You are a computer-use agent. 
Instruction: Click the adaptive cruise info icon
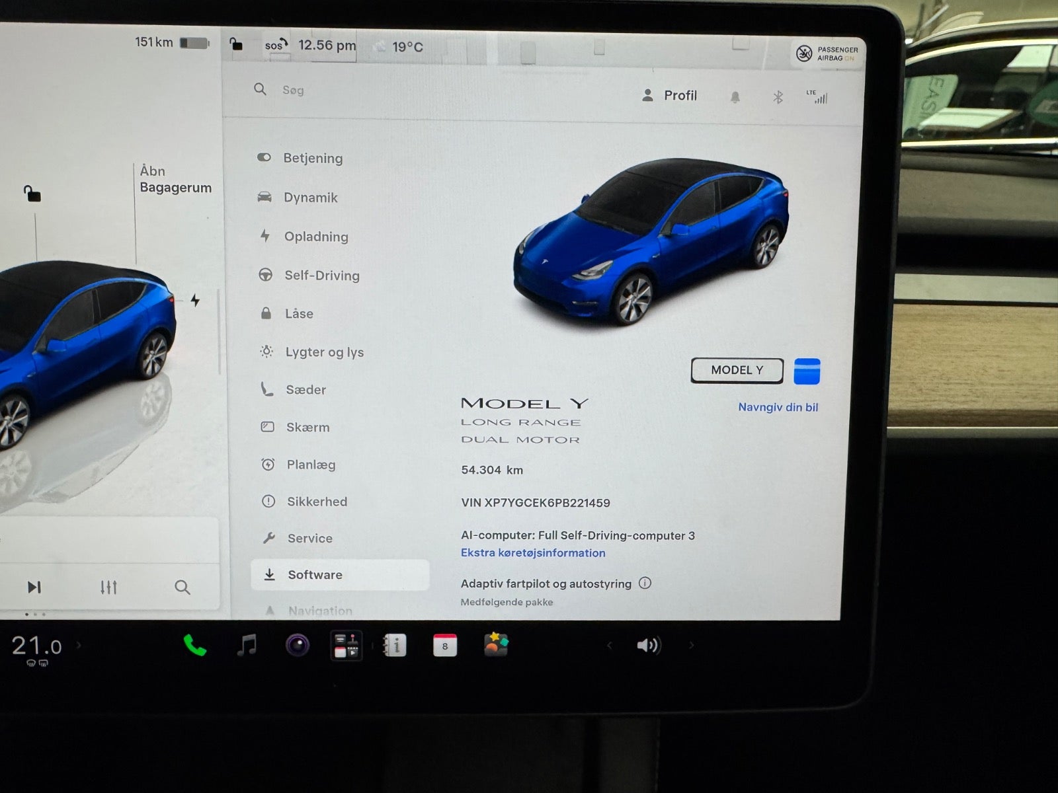pos(645,583)
